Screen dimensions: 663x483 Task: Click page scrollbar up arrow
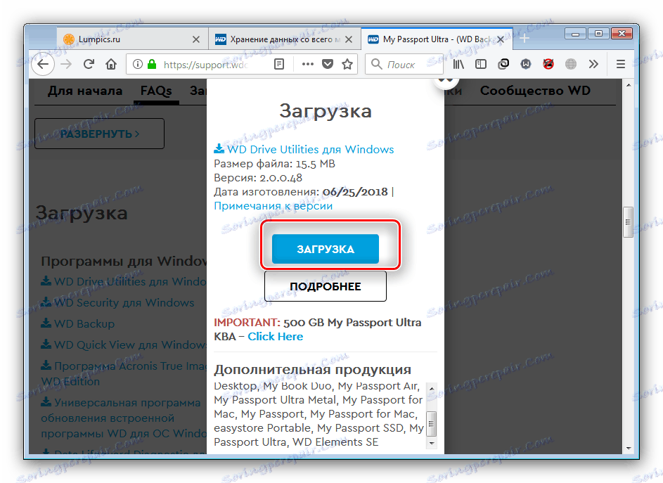coord(629,85)
